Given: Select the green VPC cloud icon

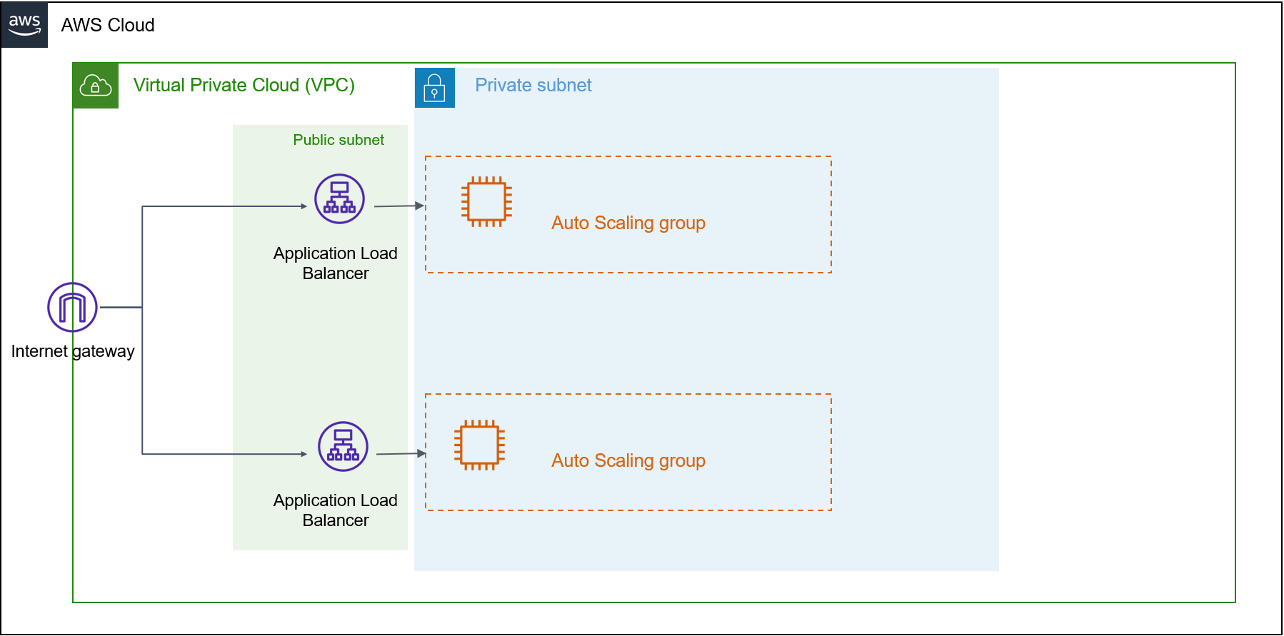Looking at the screenshot, I should (x=96, y=86).
